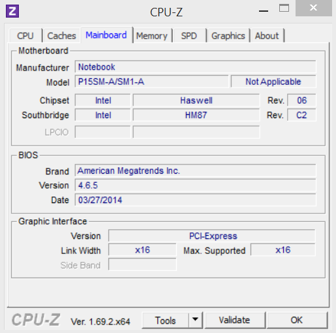Viewport: 336px width, 333px height.
Task: Click the Graphic Interface PCI-Express version field
Action: coord(212,236)
